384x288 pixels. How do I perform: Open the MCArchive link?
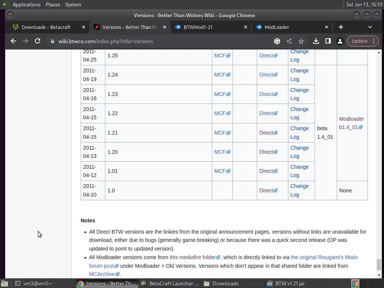coord(104,274)
